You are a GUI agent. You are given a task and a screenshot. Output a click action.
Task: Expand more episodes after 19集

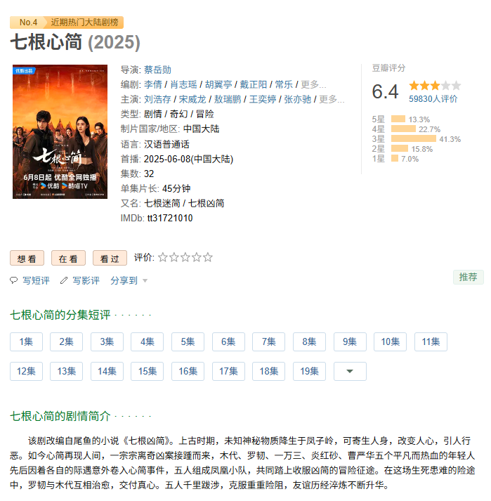tap(350, 371)
